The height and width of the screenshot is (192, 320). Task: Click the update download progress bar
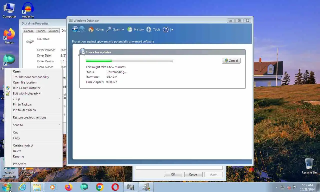tap(129, 61)
